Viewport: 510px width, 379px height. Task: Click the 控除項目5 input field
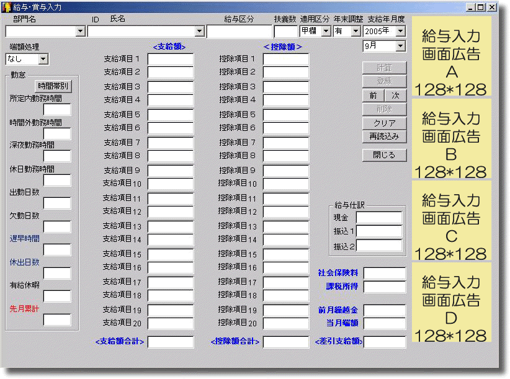coord(285,115)
